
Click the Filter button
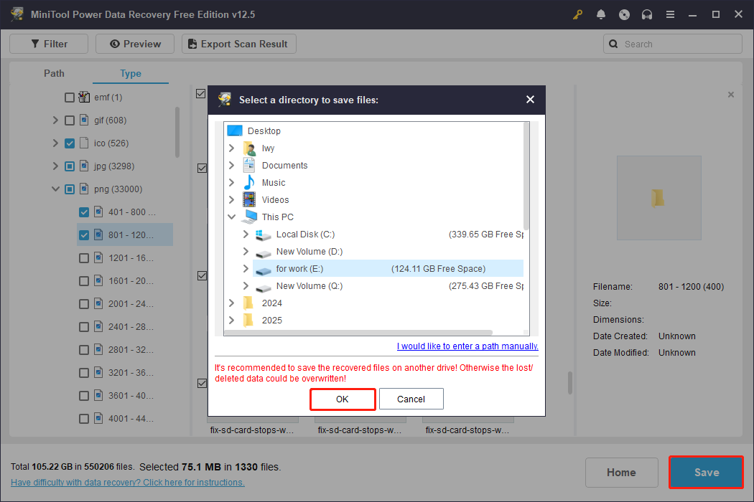(x=49, y=44)
